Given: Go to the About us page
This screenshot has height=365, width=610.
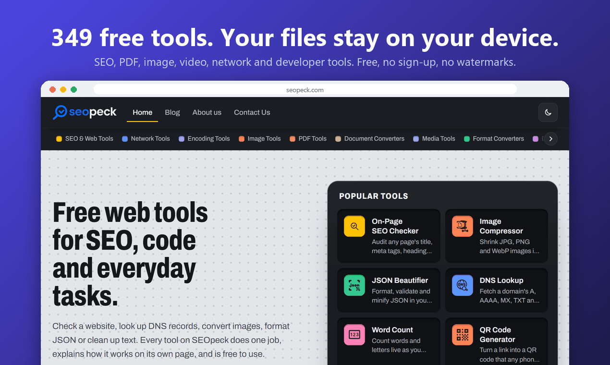Looking at the screenshot, I should tap(207, 112).
